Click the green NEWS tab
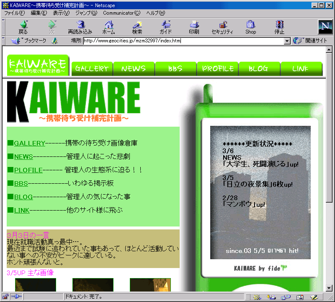 pyautogui.click(x=134, y=69)
